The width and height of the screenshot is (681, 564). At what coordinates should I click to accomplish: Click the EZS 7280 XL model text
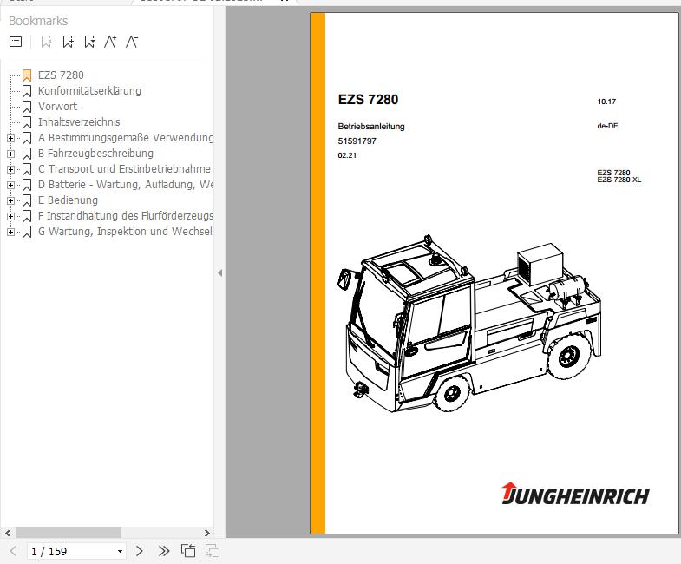pyautogui.click(x=619, y=180)
